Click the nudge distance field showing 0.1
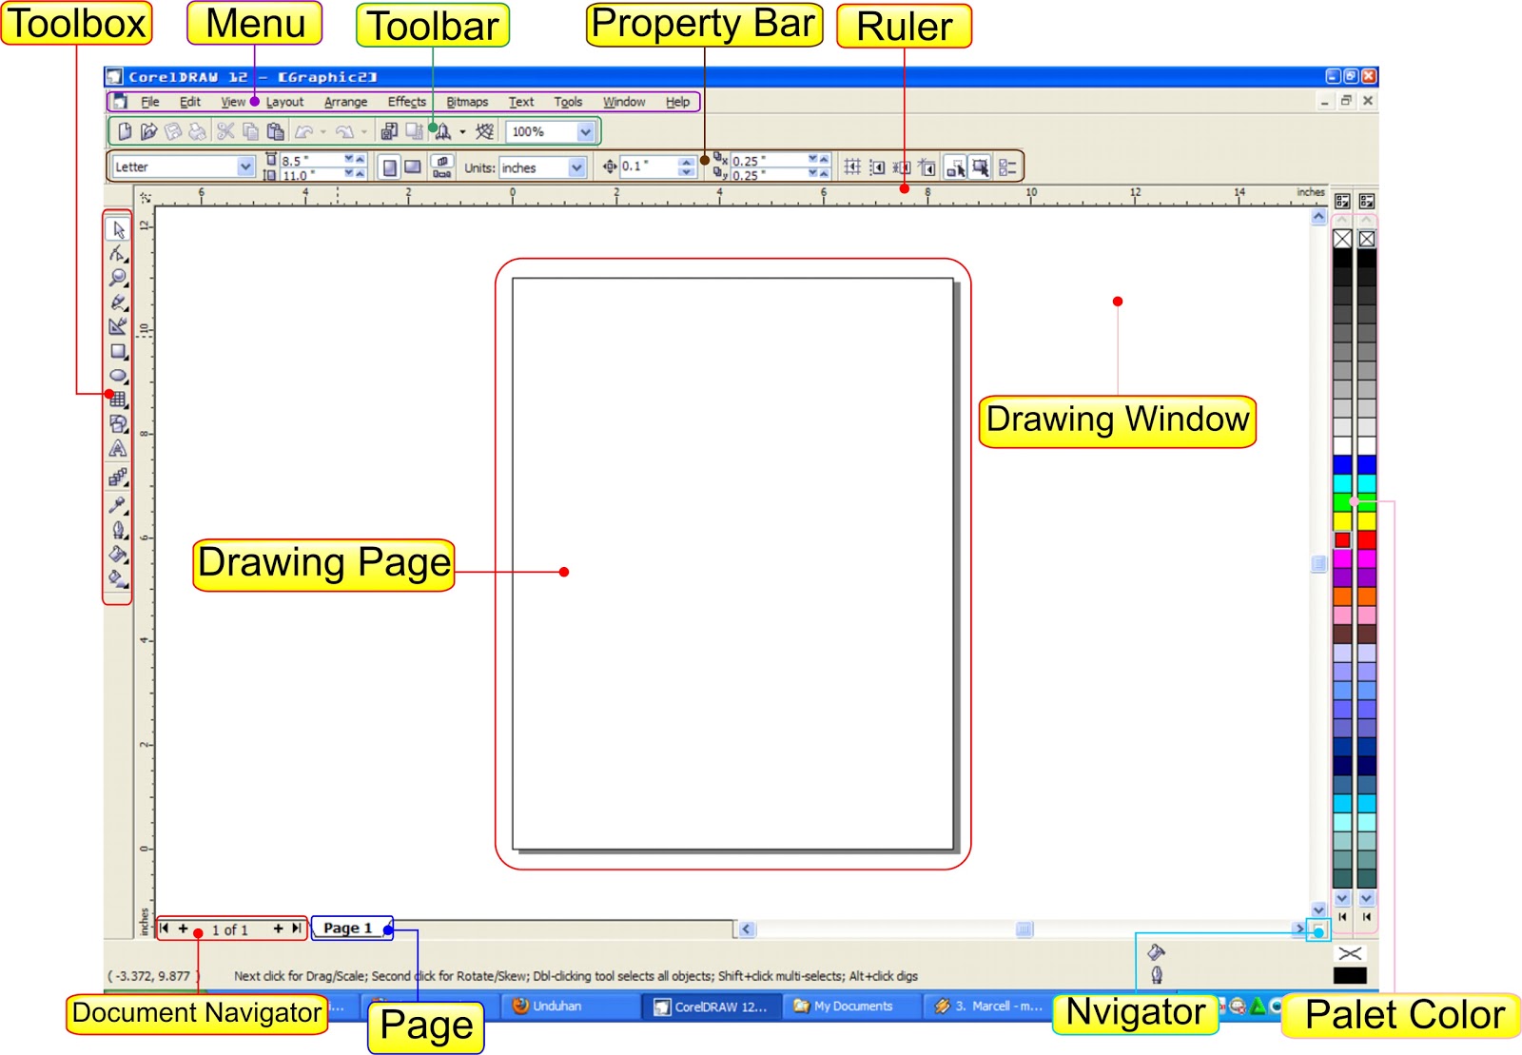 pyautogui.click(x=652, y=167)
